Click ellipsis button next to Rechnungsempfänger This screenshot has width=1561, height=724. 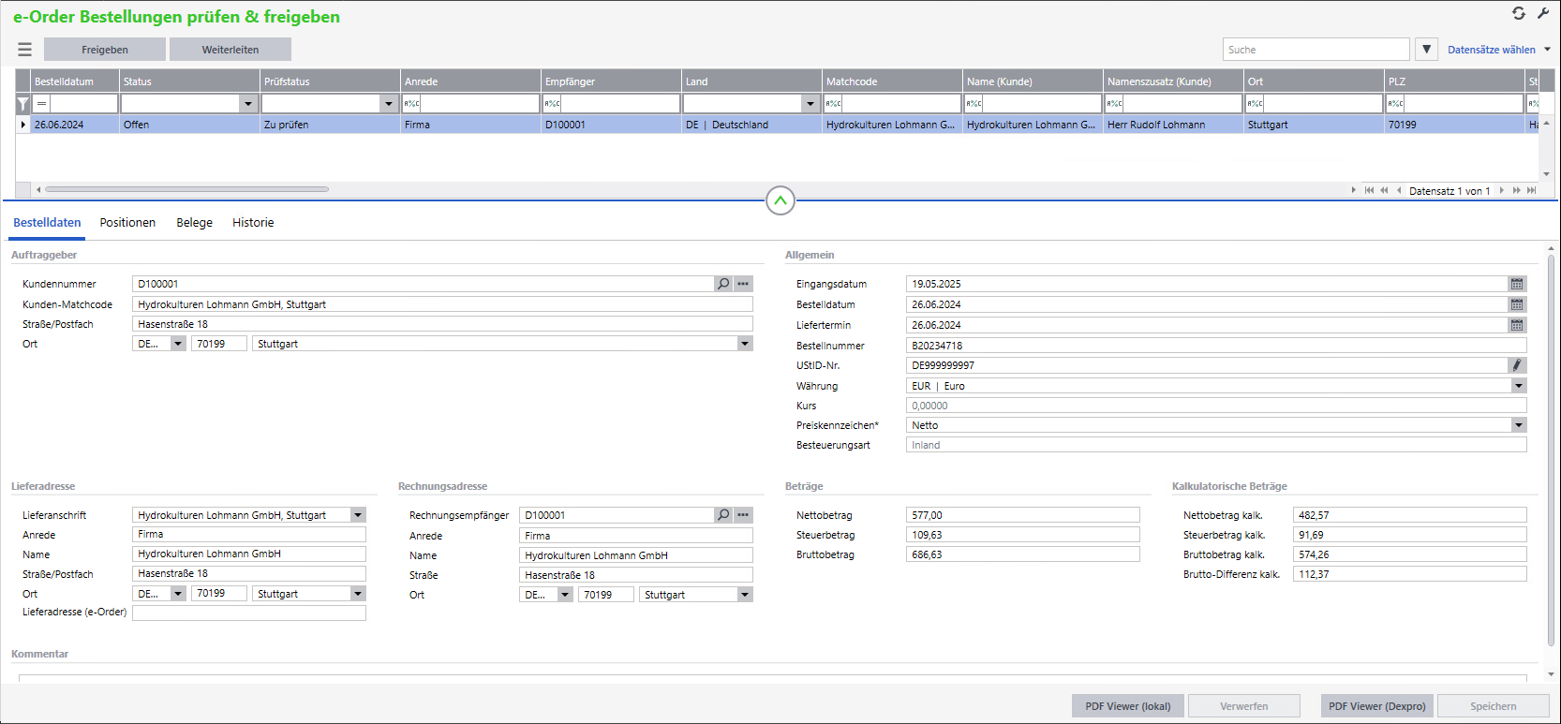point(743,515)
